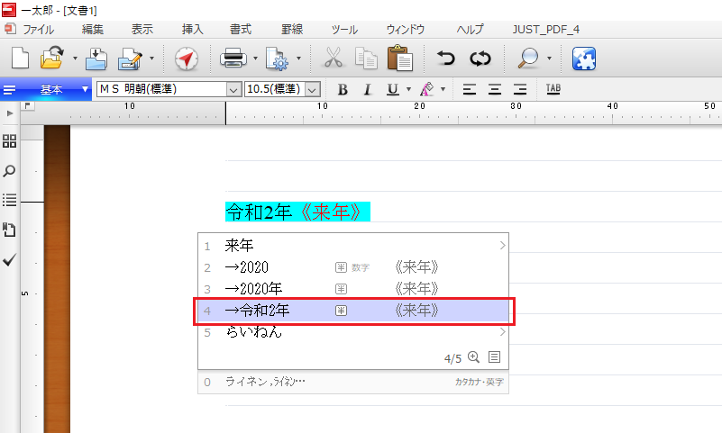Toggle underline formatting
The width and height of the screenshot is (722, 433).
click(392, 89)
